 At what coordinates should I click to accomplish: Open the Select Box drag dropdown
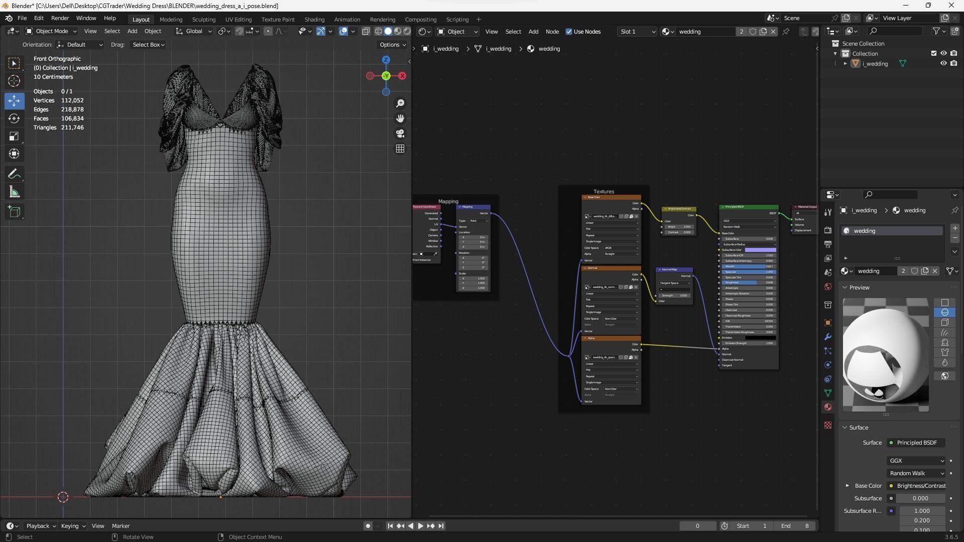[x=148, y=45]
